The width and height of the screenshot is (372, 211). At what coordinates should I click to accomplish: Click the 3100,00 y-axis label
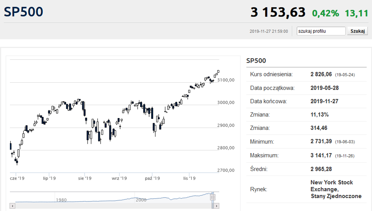coord(226,80)
